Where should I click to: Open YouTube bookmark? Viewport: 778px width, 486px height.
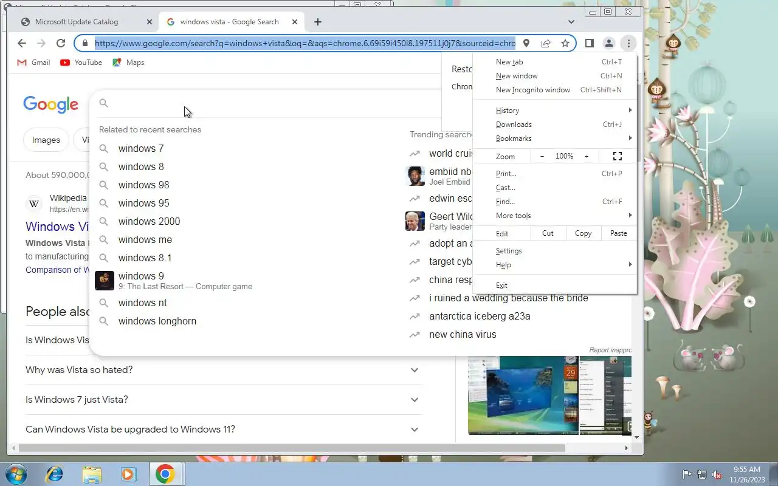point(81,63)
